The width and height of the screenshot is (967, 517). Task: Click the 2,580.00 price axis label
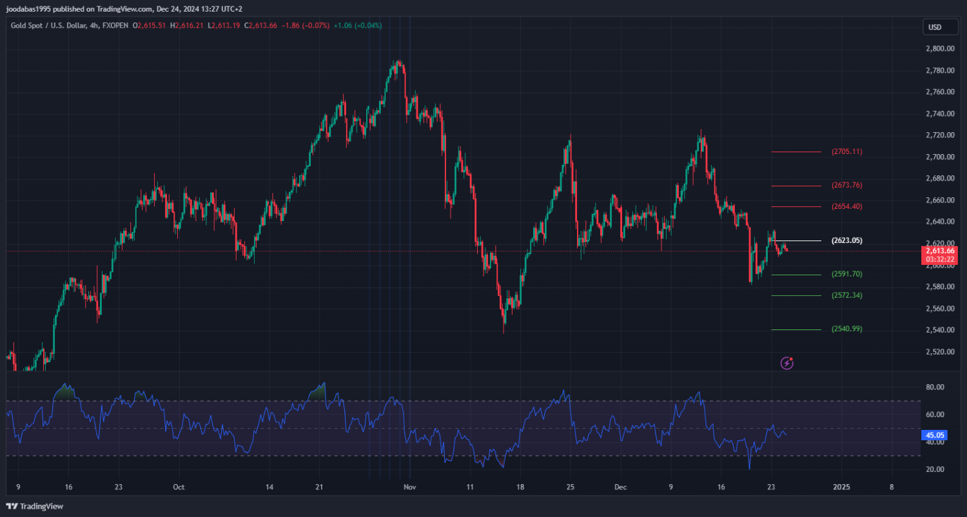pos(940,287)
